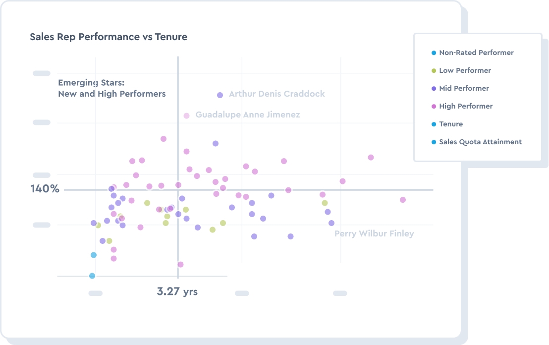Toggle High Performer series in legend
The image size is (549, 345).
click(466, 106)
